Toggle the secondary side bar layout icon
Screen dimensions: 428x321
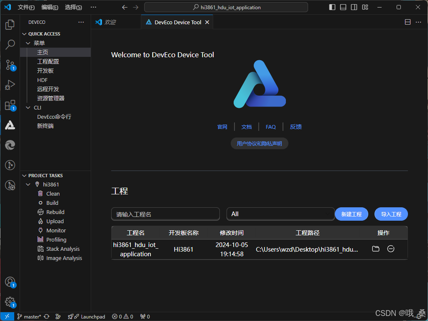click(354, 8)
